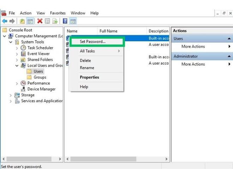Image resolution: width=233 pixels, height=169 pixels.
Task: Click the Computer Management computer icon
Action: coord(11,36)
